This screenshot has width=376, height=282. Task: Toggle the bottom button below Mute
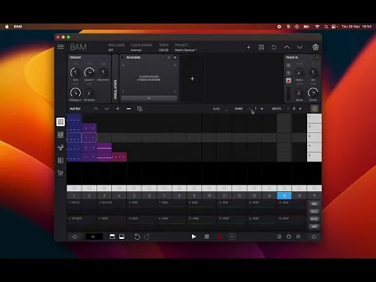(x=314, y=226)
